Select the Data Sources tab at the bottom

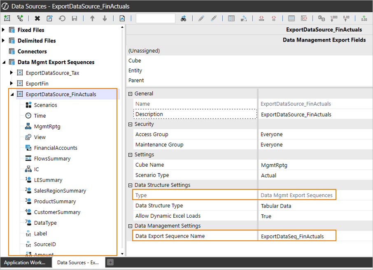(x=78, y=262)
